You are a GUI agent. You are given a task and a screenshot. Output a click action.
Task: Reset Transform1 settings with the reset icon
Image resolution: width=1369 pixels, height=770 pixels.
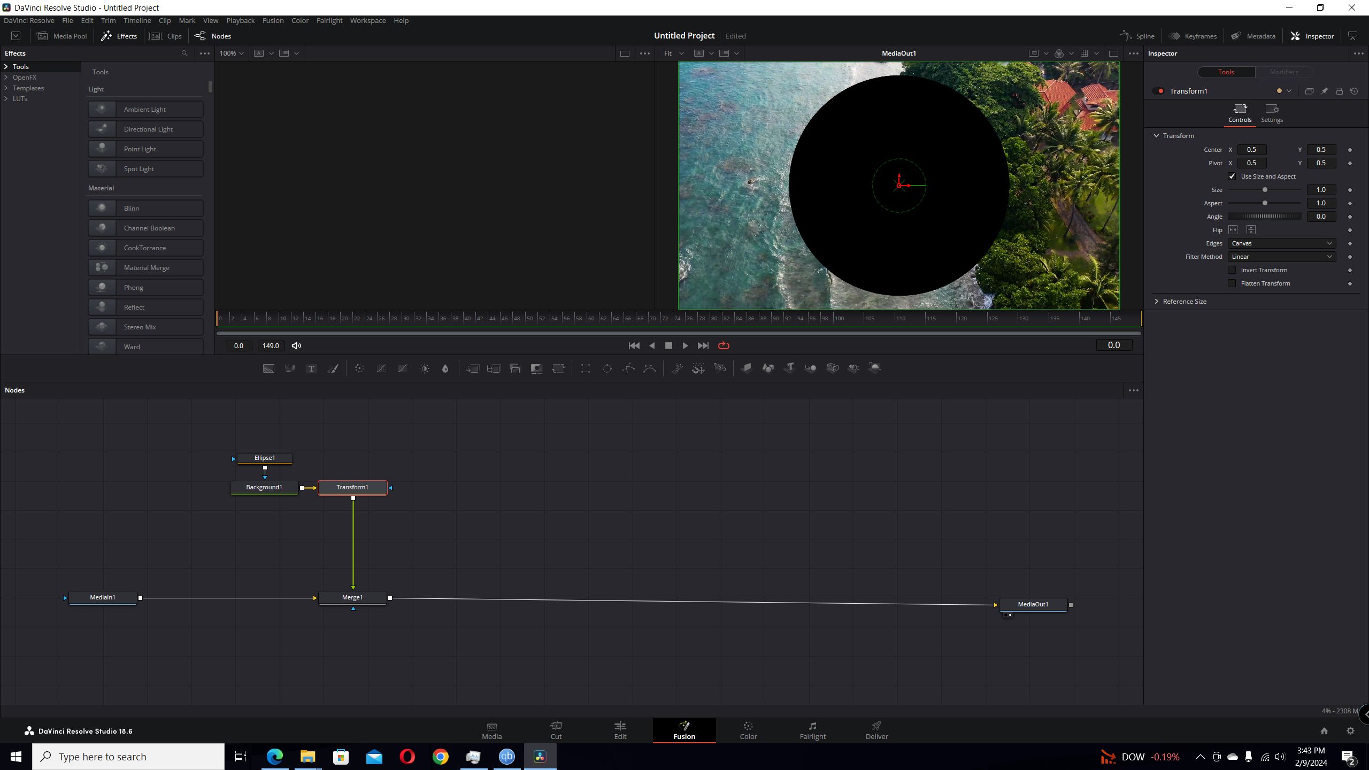(x=1354, y=91)
